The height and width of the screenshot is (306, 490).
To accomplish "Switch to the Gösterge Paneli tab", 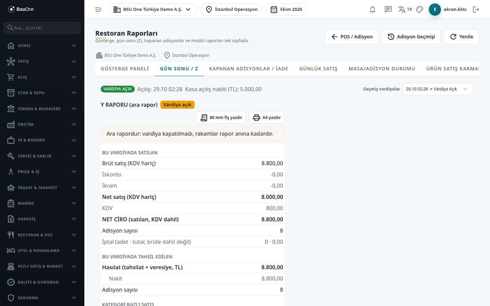I will 125,69.
